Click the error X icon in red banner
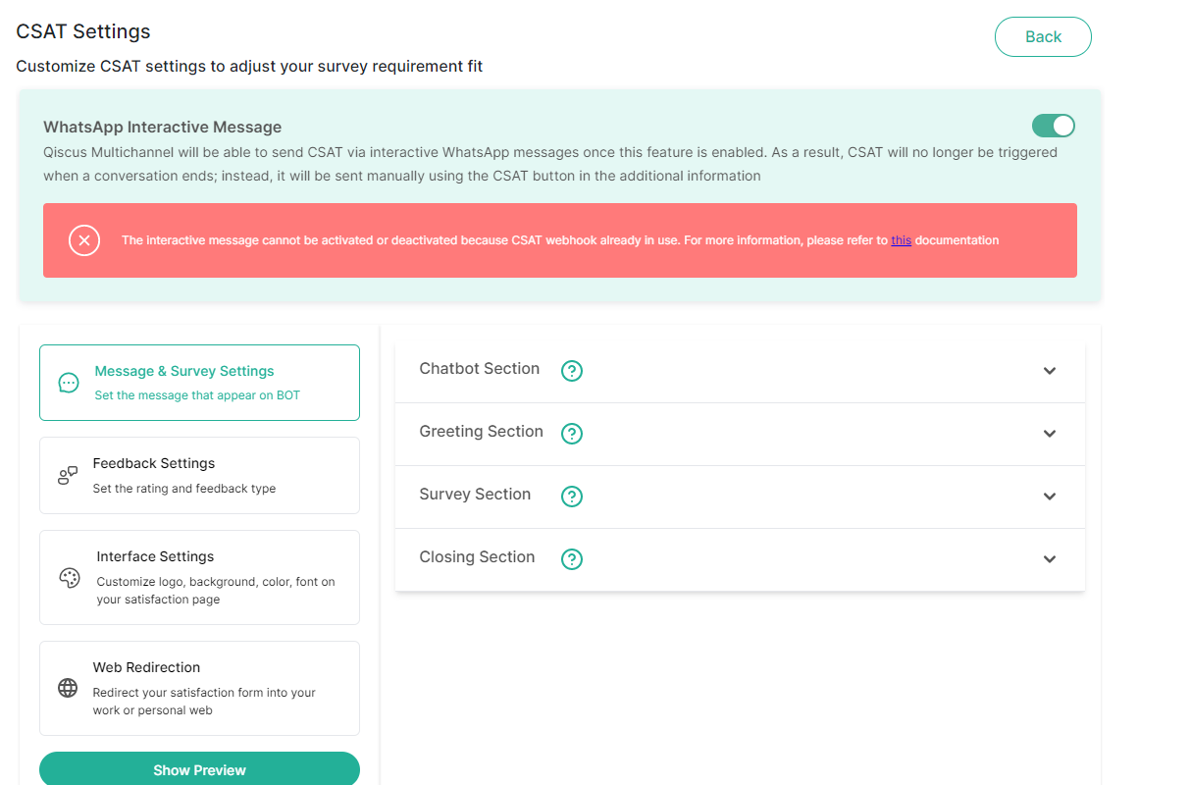The width and height of the screenshot is (1190, 785). [x=84, y=240]
